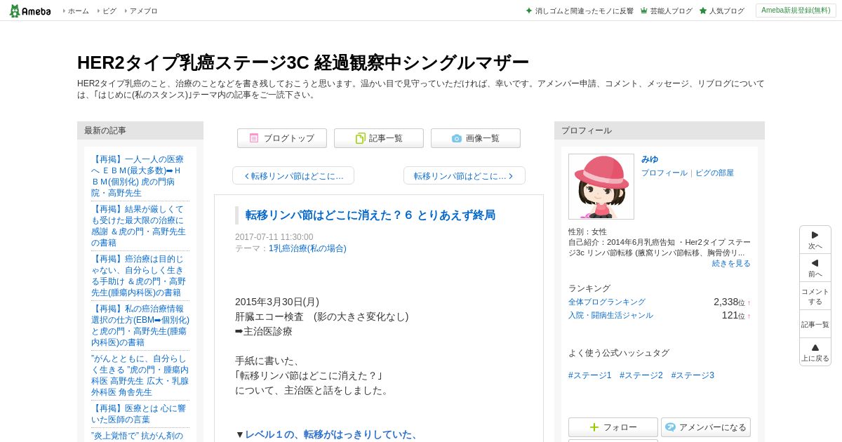Expand profile with 続きを見る
Image resolution: width=842 pixels, height=442 pixels.
pos(731,263)
